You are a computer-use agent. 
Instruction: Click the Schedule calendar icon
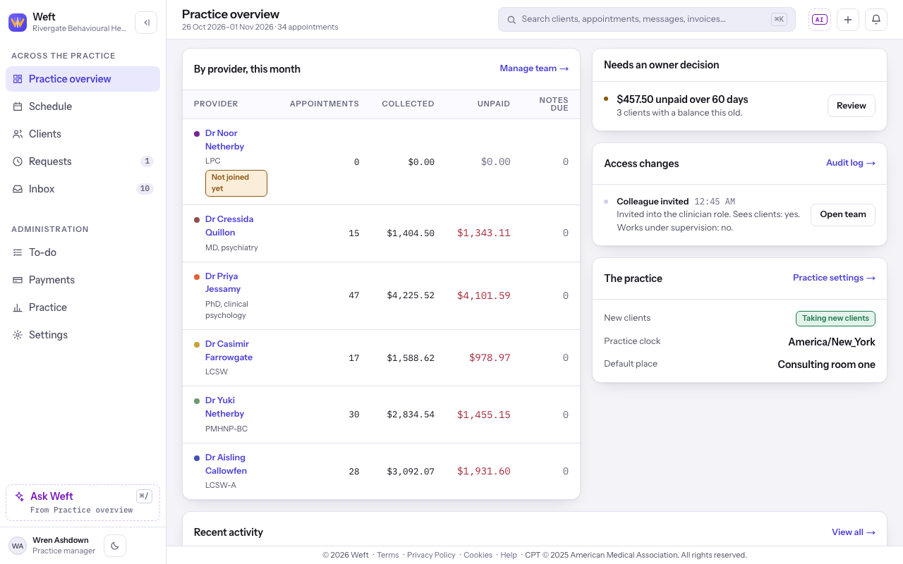18,106
